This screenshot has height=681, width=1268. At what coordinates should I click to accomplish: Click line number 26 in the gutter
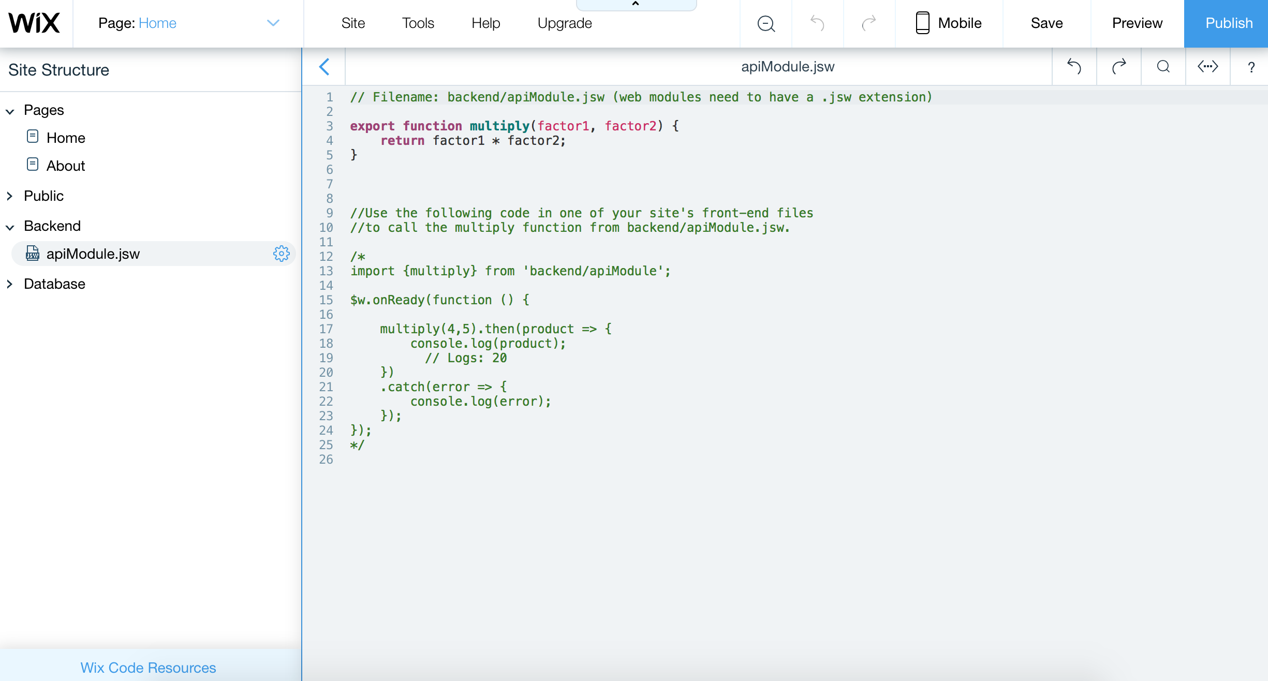[326, 459]
